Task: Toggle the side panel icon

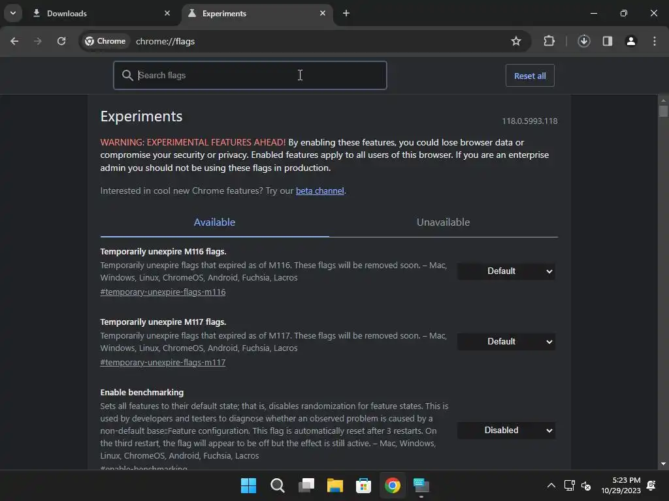Action: point(607,41)
